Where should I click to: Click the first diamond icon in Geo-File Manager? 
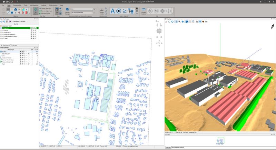(1, 21)
